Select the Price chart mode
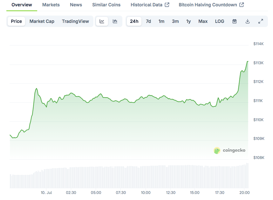The image size is (273, 200). (17, 21)
